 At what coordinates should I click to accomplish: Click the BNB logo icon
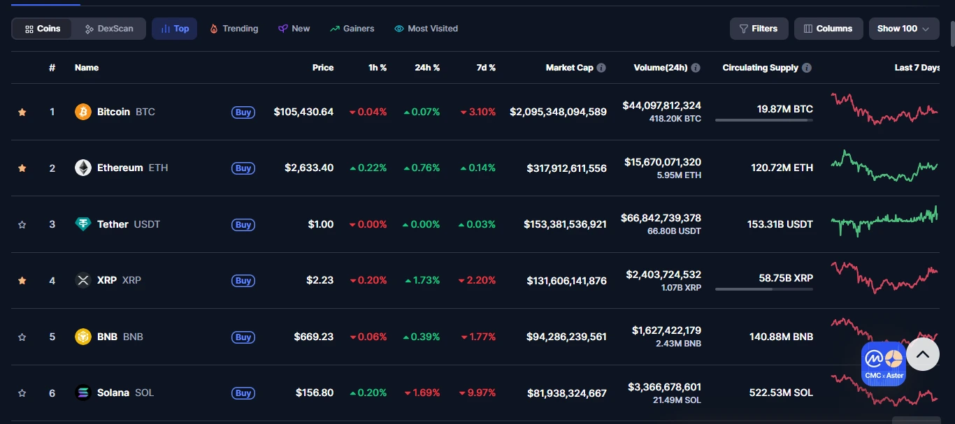pyautogui.click(x=83, y=337)
